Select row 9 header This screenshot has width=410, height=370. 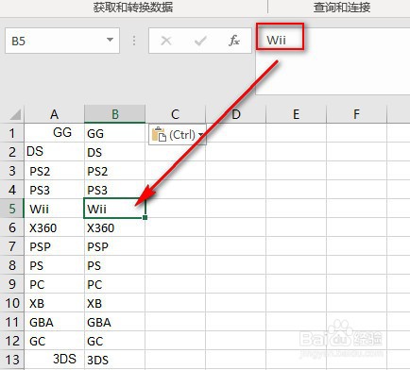(12, 284)
